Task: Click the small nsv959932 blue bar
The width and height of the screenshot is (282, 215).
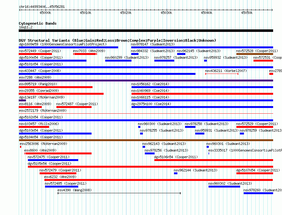Action: tap(205, 61)
